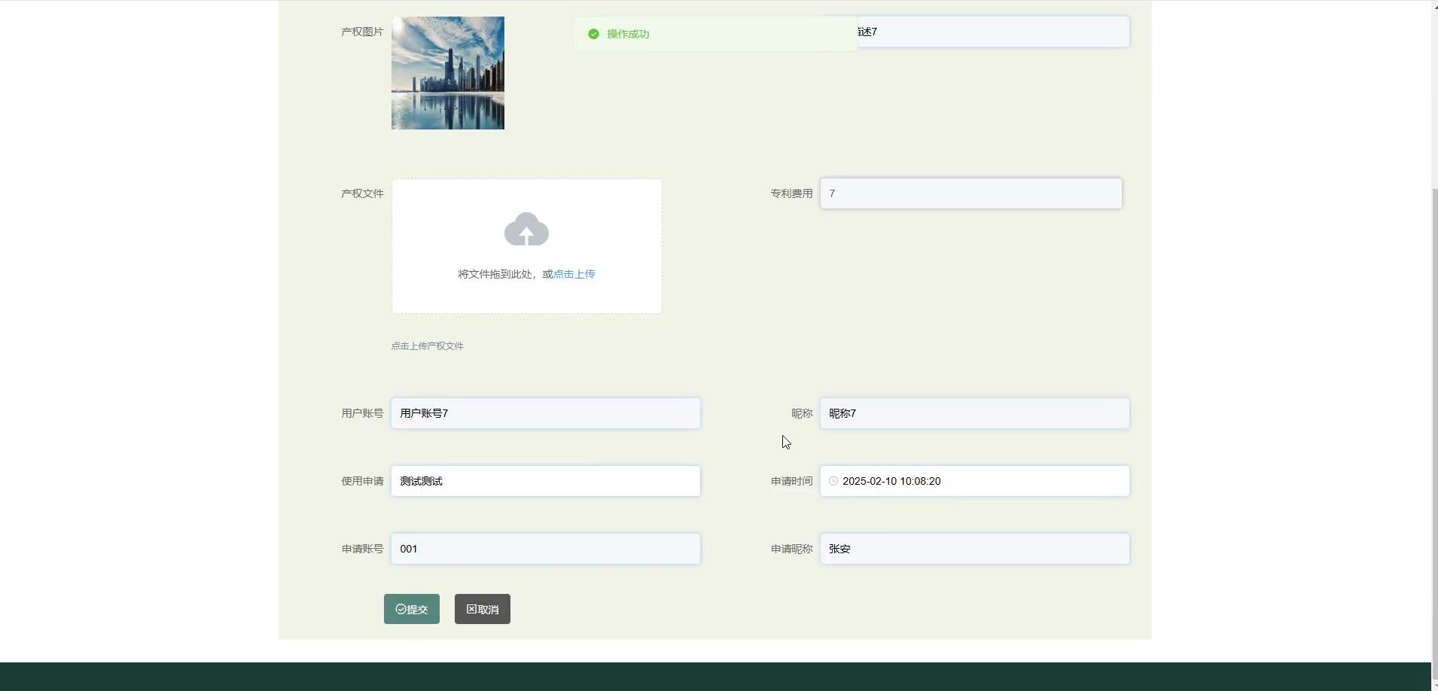Click into the 用户账号 input field
This screenshot has height=691, width=1438.
[545, 413]
